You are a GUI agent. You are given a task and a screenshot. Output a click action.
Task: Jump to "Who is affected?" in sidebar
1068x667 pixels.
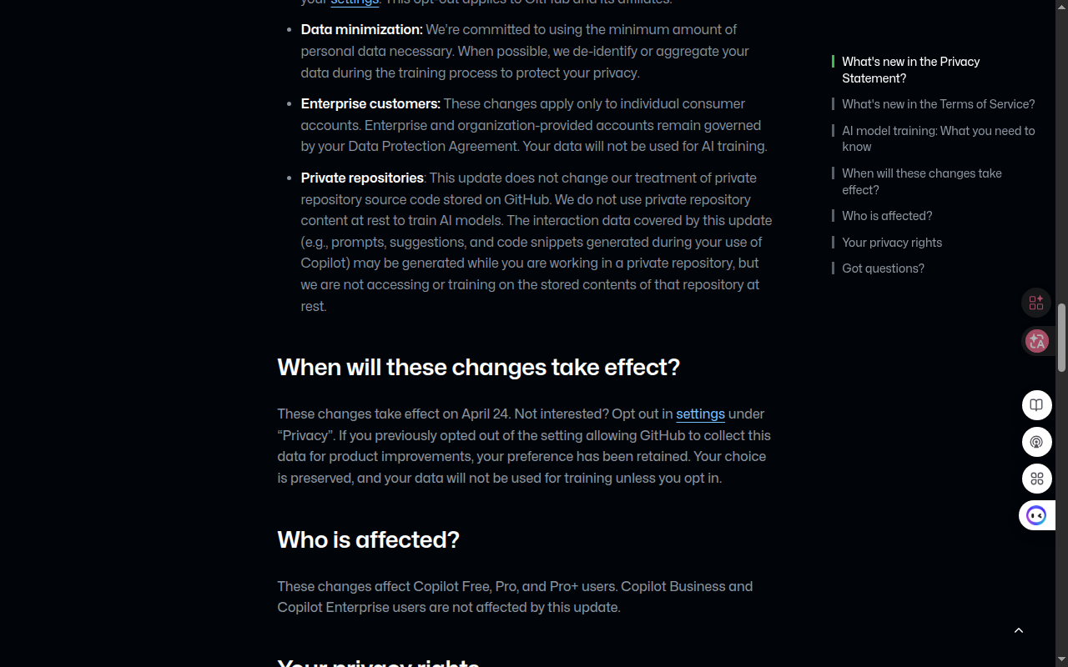click(887, 216)
